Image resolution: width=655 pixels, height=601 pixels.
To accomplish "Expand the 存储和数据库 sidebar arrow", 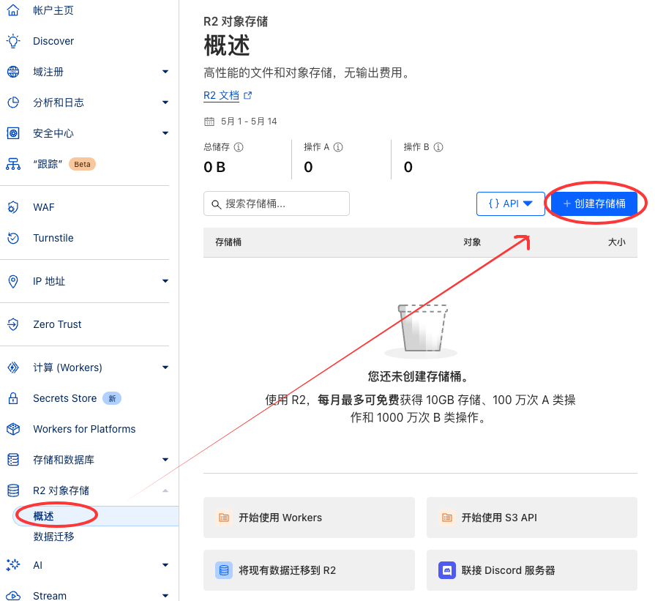I will pos(165,460).
